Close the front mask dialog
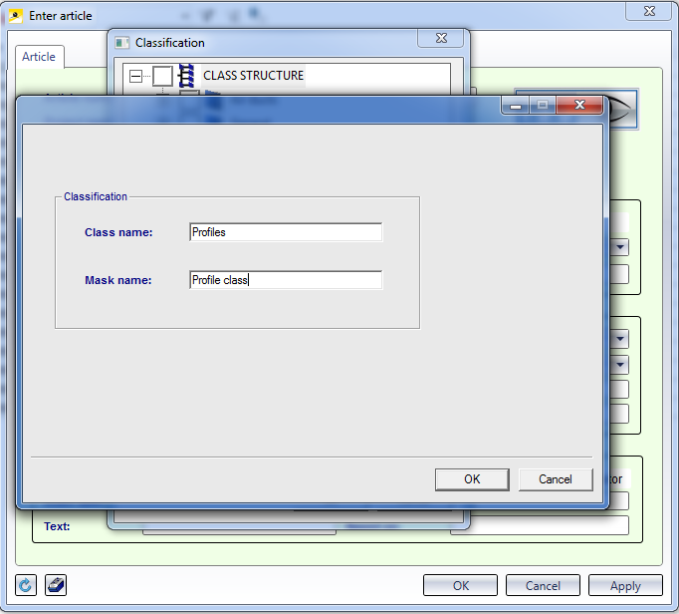The image size is (679, 614). point(579,105)
